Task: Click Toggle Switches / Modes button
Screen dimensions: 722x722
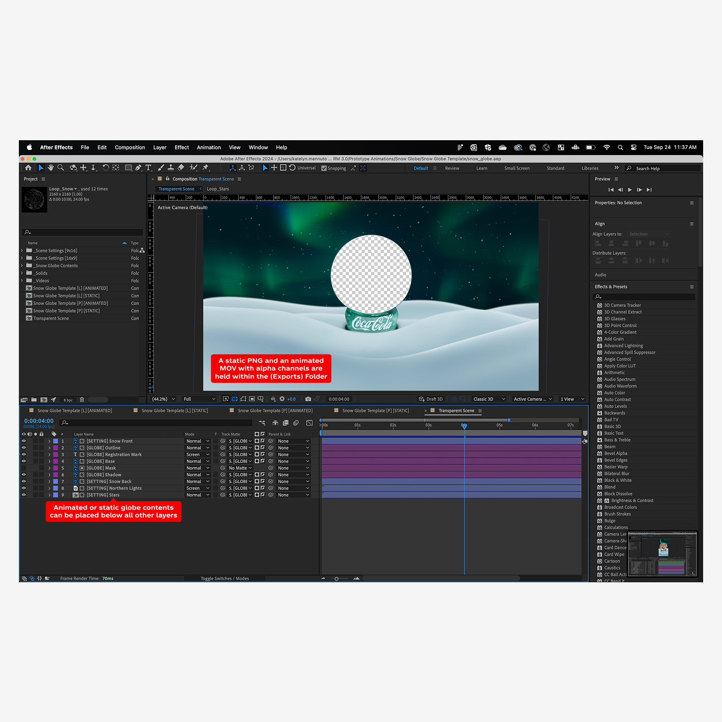Action: click(x=225, y=578)
